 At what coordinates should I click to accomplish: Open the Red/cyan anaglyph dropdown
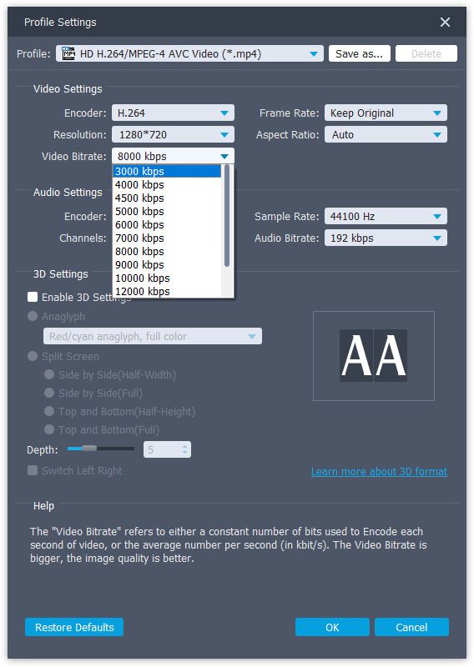tap(153, 337)
